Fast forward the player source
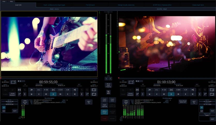216x125 pixels. tap(60, 94)
